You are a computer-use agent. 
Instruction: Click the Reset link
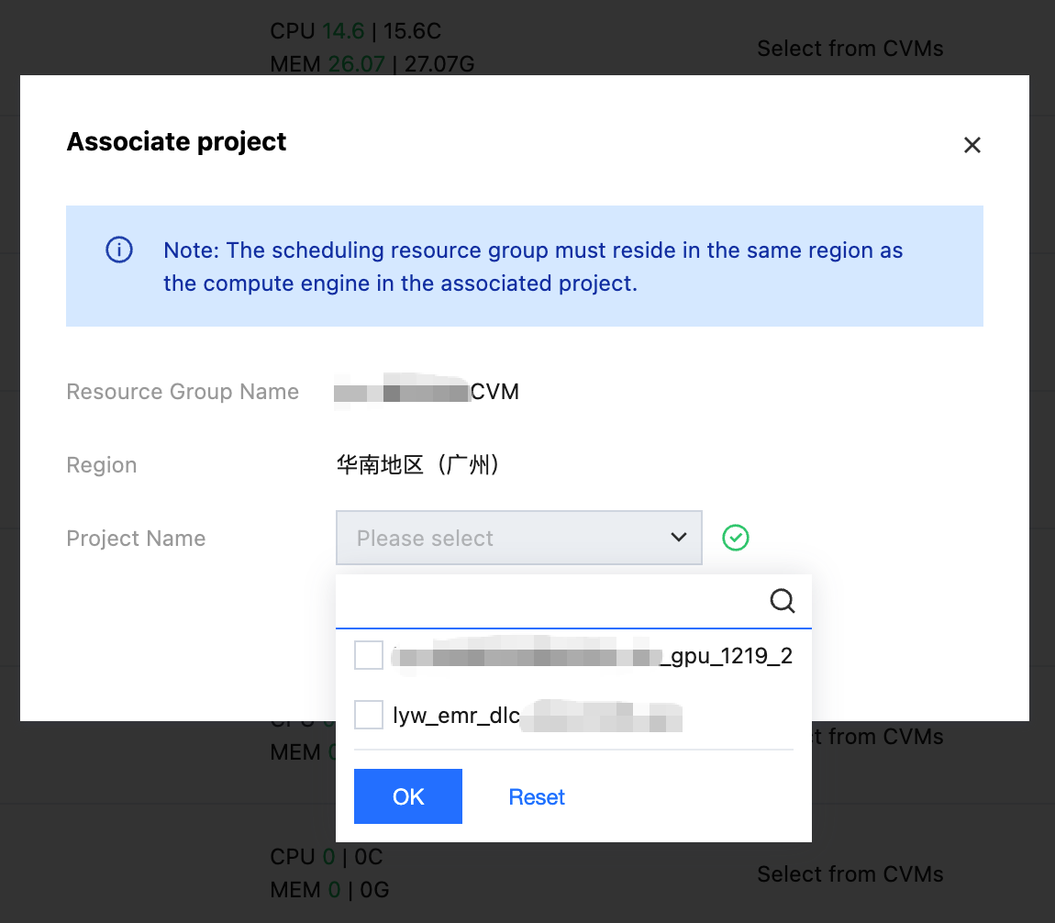[x=537, y=796]
